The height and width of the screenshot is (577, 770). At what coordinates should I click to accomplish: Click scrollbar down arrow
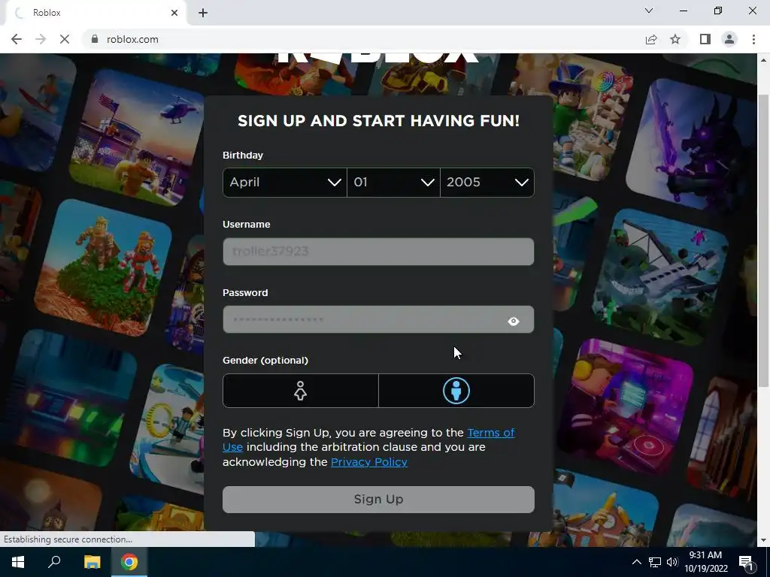pos(763,540)
